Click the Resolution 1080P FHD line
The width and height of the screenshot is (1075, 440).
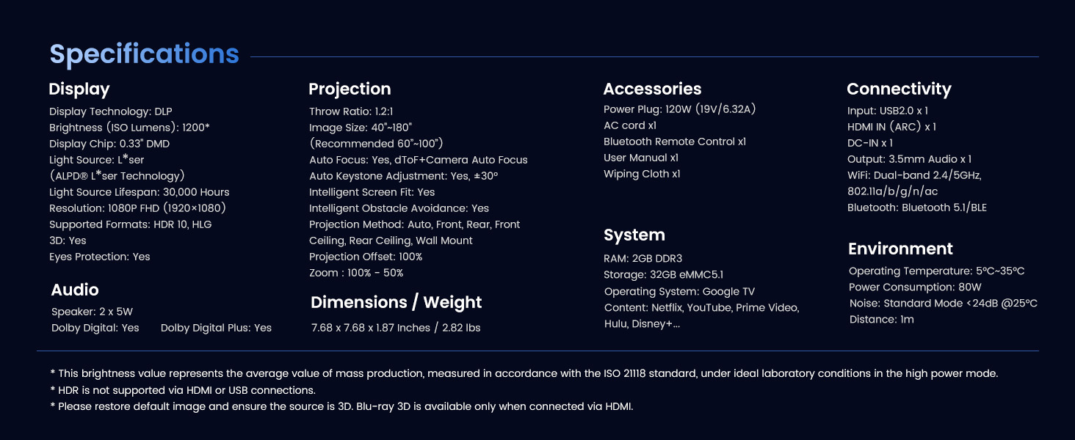click(x=137, y=208)
